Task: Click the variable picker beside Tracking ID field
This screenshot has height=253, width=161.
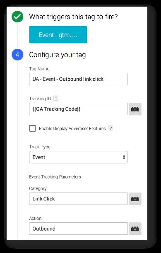Action: 135,109
